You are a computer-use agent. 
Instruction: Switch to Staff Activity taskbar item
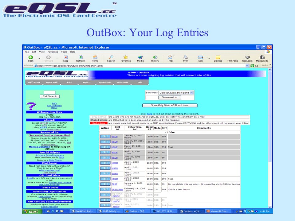[x=110, y=211]
